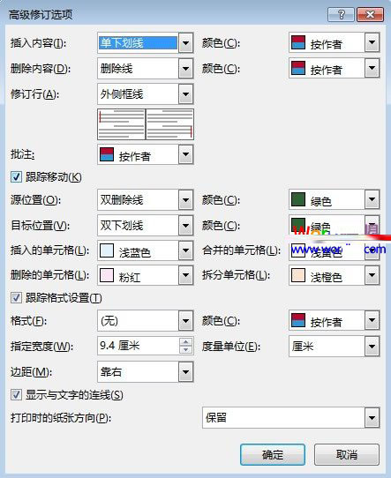Open the 删除的单元格 color dropdown
The image size is (391, 478).
(x=185, y=275)
